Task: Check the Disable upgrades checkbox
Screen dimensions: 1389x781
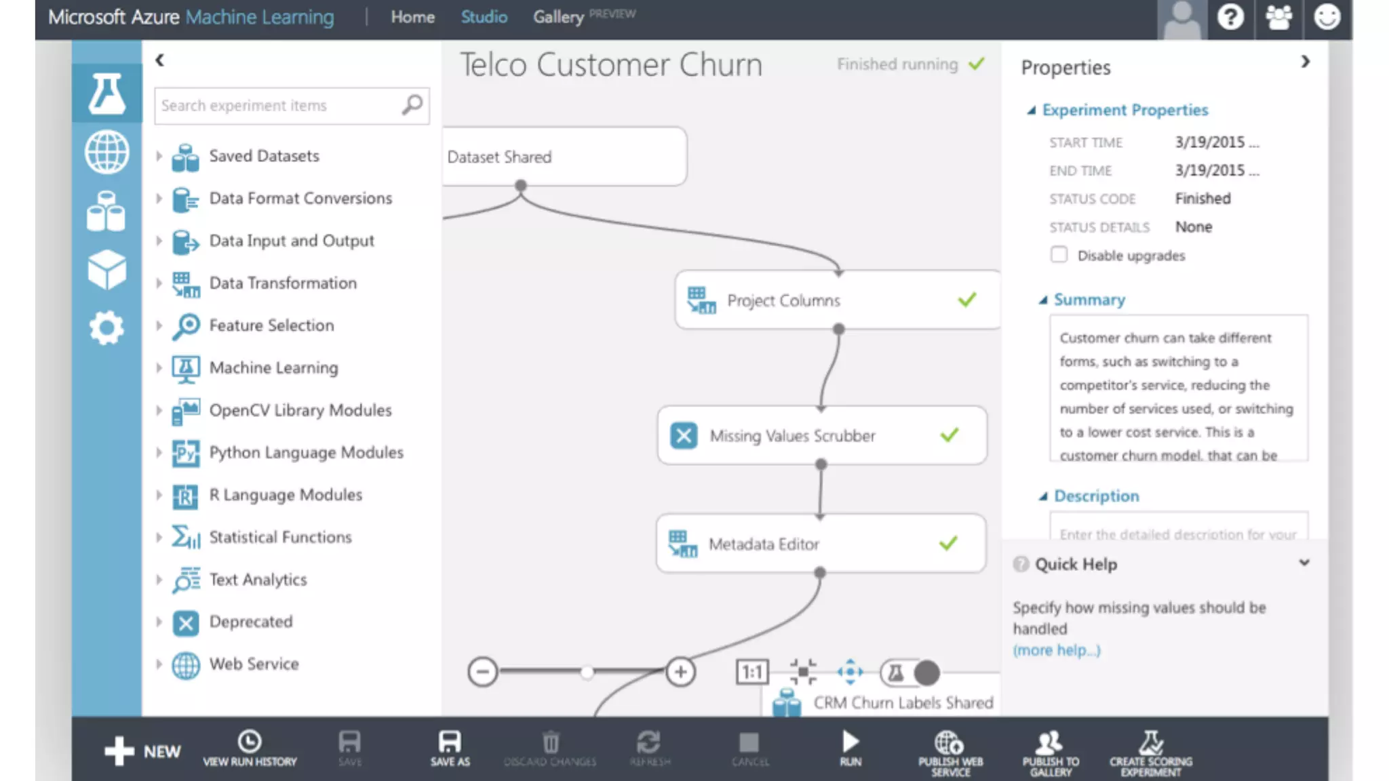Action: 1059,255
